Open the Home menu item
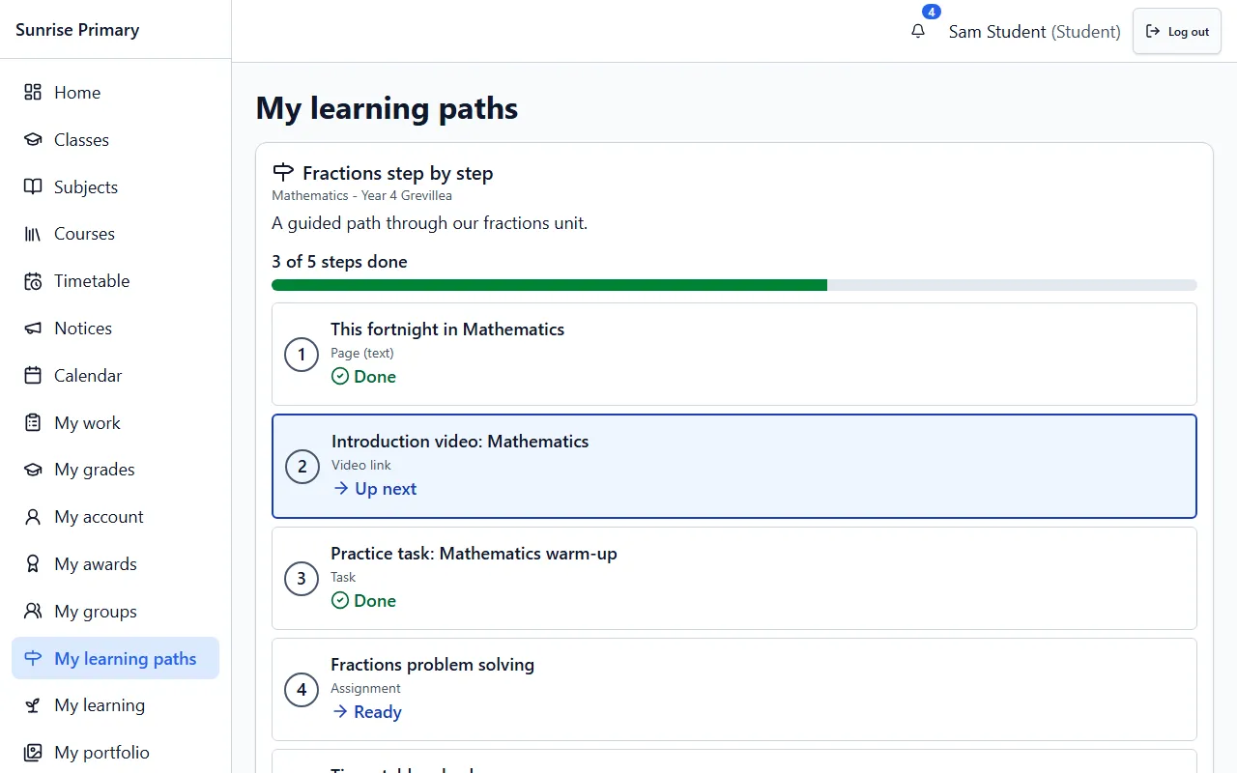 116,93
